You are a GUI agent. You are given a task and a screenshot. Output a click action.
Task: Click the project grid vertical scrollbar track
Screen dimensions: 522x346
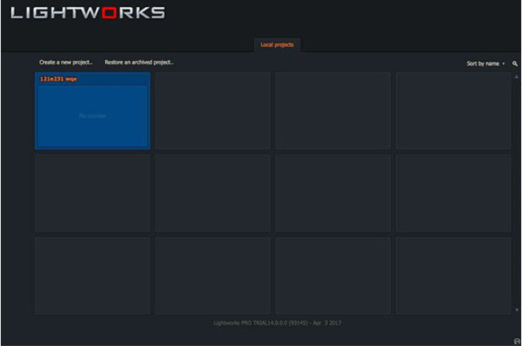pos(516,193)
